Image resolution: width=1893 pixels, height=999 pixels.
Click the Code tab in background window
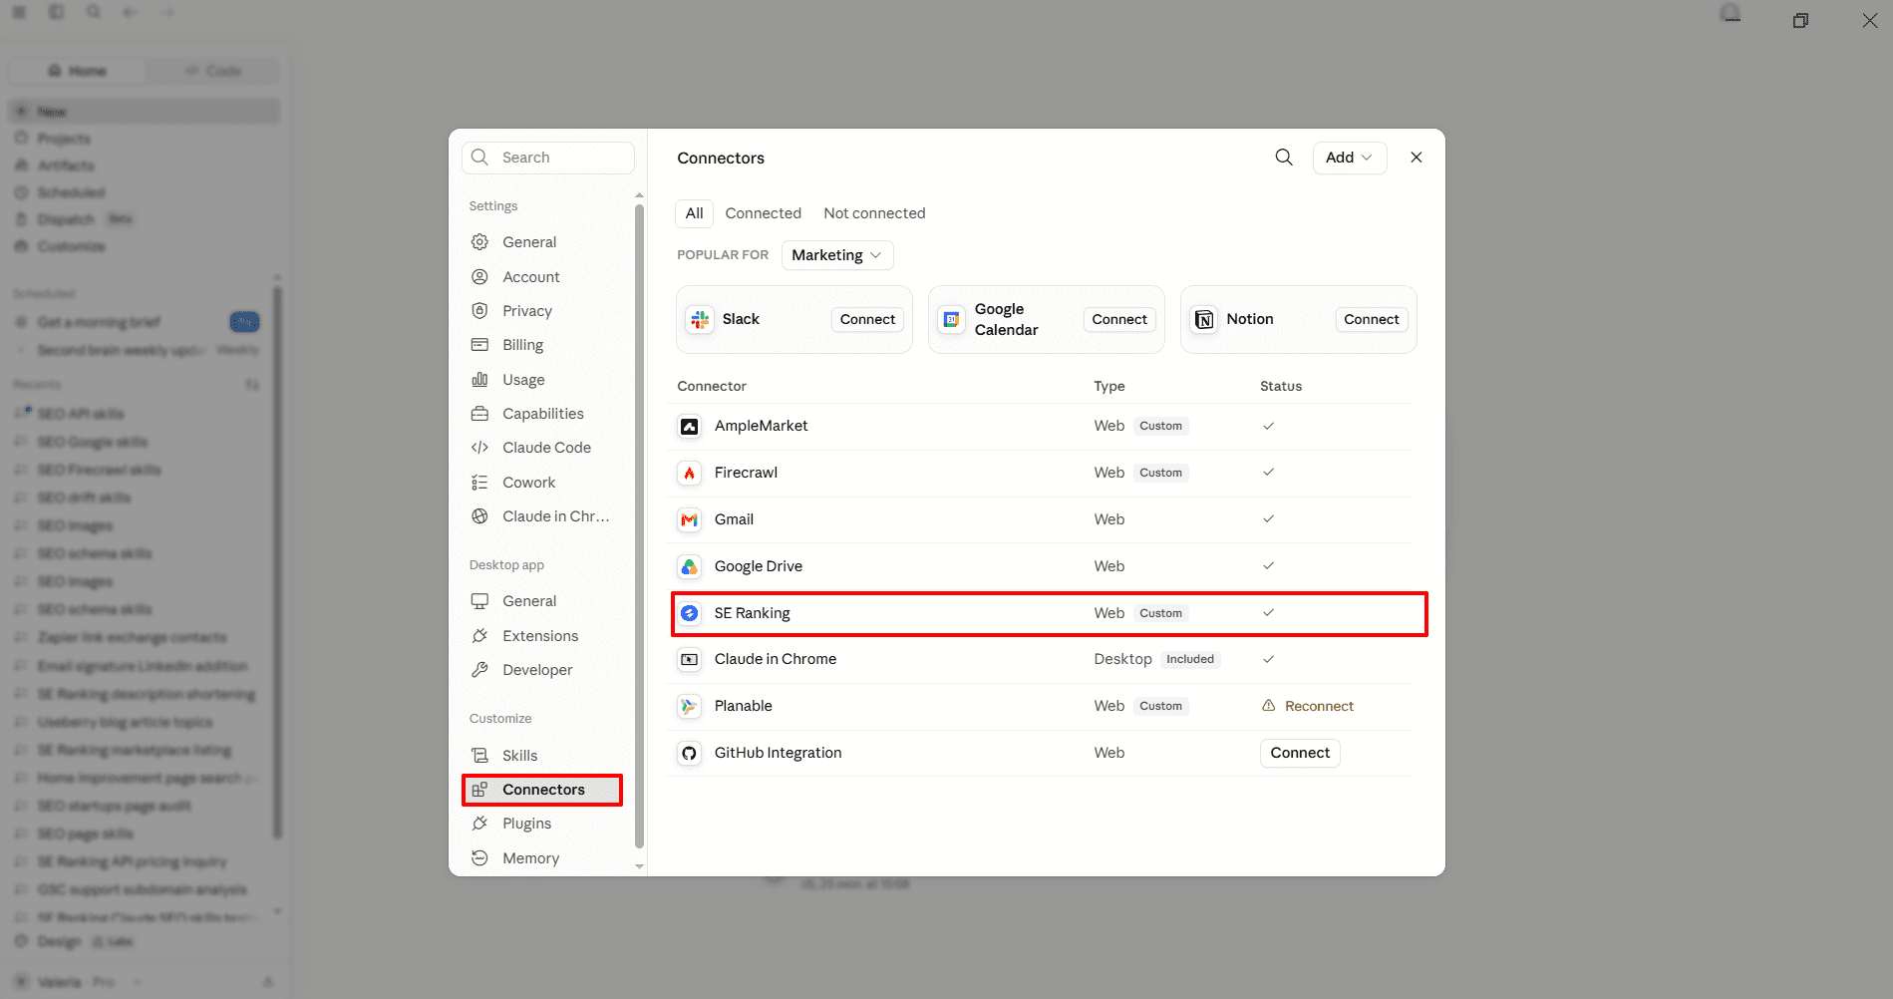(213, 71)
